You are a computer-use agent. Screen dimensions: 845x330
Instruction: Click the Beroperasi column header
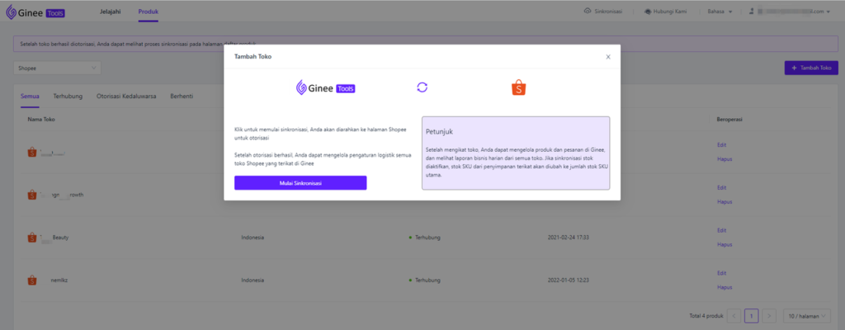tap(729, 119)
